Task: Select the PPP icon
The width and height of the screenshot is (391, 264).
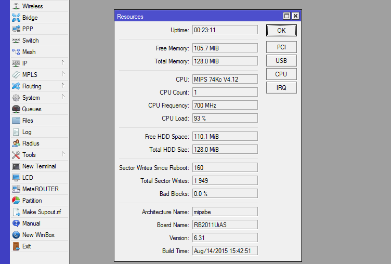Action: [16, 29]
